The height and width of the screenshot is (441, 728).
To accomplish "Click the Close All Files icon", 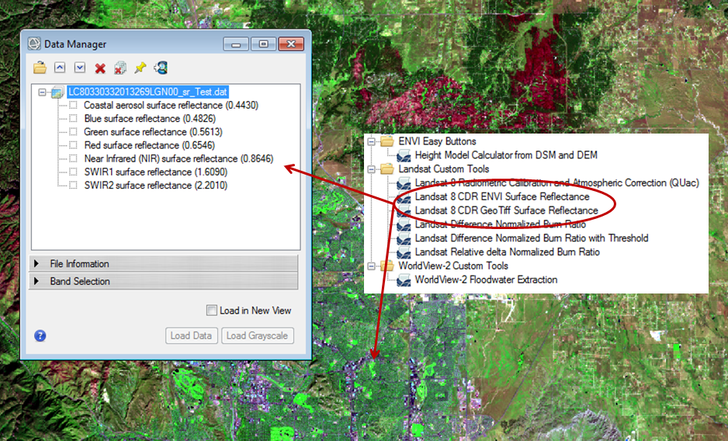I will tap(120, 68).
